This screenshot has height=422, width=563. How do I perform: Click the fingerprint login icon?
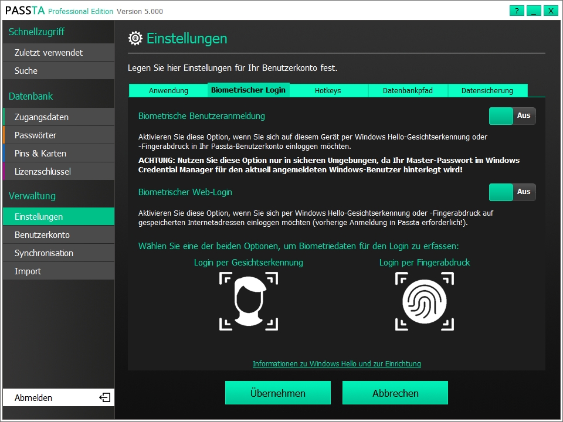(425, 301)
